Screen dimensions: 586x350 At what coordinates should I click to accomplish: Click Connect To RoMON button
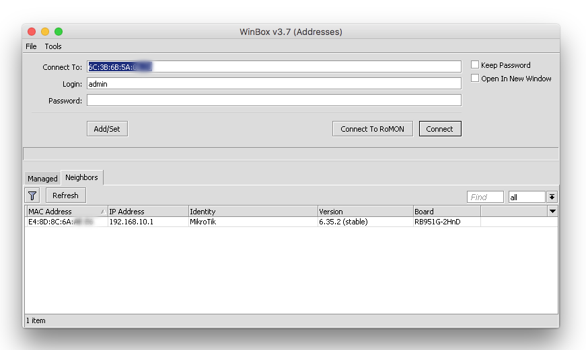[x=373, y=129]
